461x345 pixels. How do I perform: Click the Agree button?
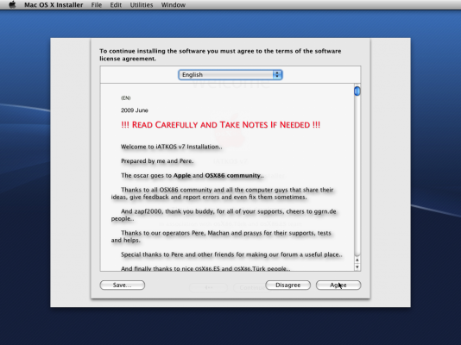point(338,285)
